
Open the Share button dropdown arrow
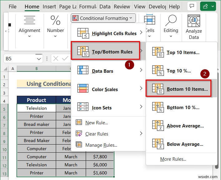coord(213,6)
